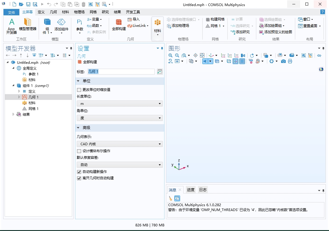Click the Zoom Out magnifier icon
This screenshot has width=329, height=231.
point(177,55)
